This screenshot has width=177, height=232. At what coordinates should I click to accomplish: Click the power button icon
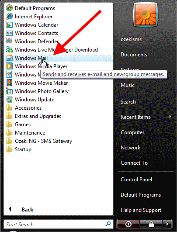click(x=128, y=224)
